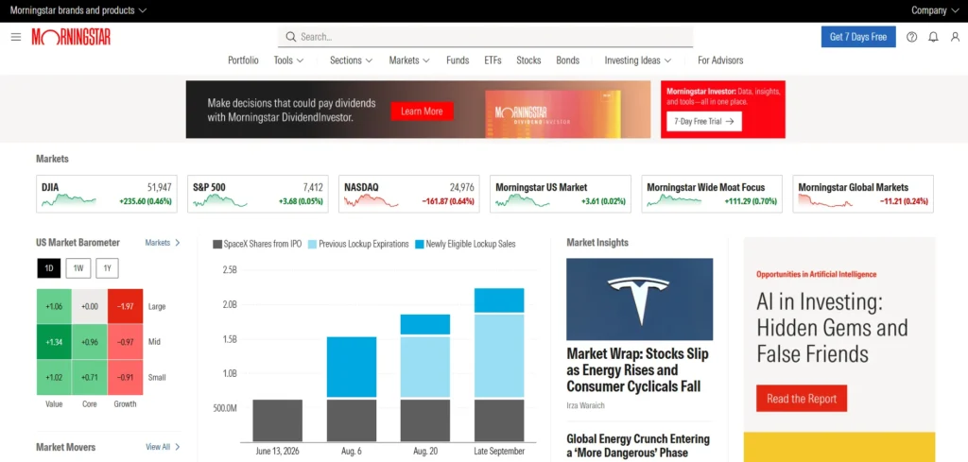968x462 pixels.
Task: Select the 1Y barometer period
Action: [107, 268]
